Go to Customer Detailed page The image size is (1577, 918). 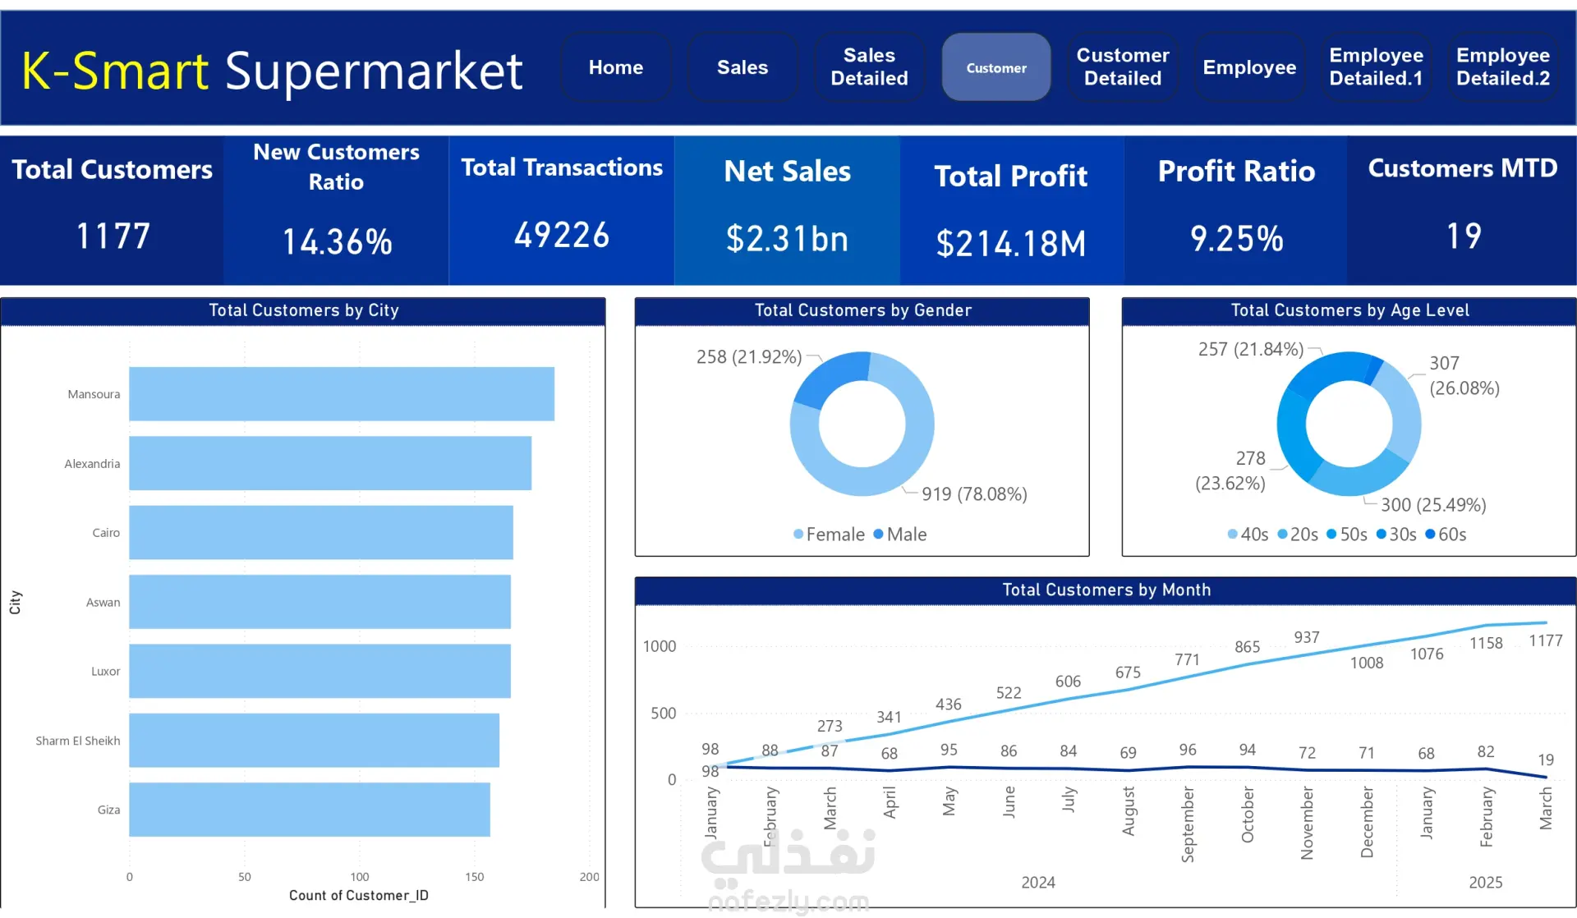[1122, 67]
